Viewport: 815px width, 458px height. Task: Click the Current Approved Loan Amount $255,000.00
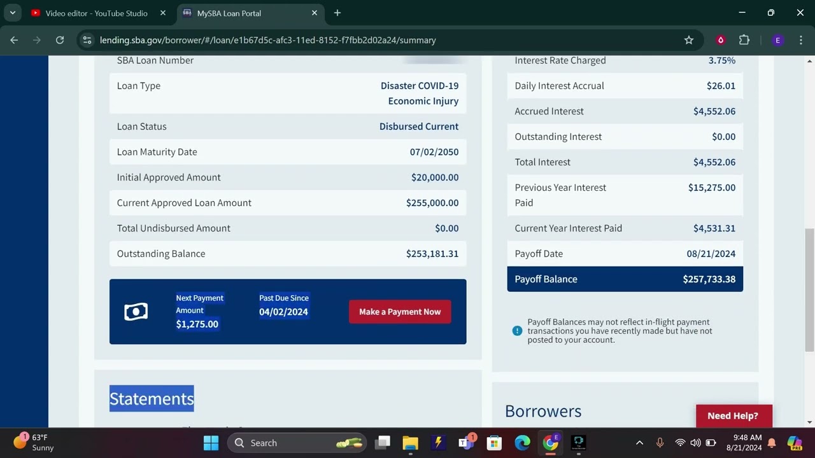click(x=432, y=203)
